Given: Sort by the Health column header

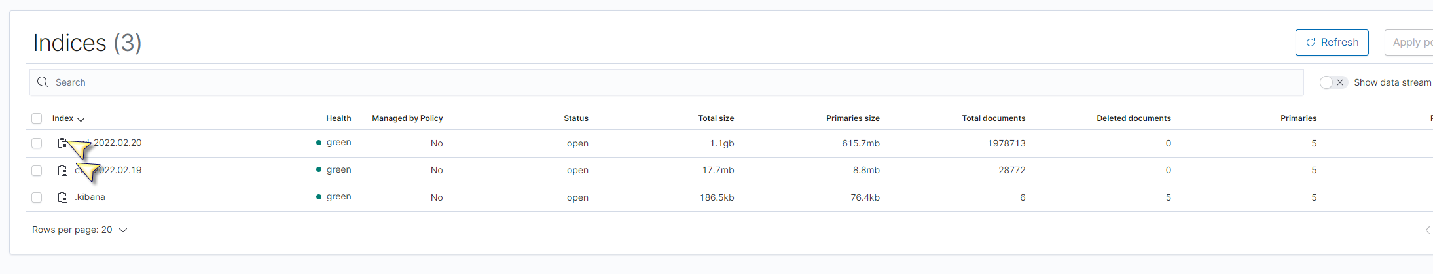Looking at the screenshot, I should pyautogui.click(x=338, y=118).
